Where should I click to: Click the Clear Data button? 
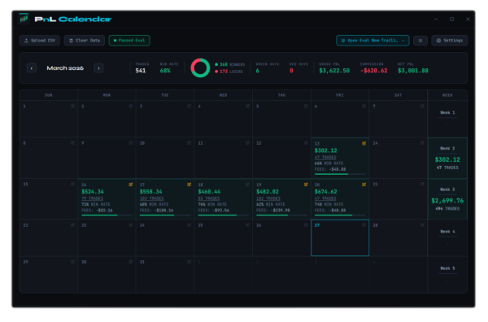pos(85,41)
